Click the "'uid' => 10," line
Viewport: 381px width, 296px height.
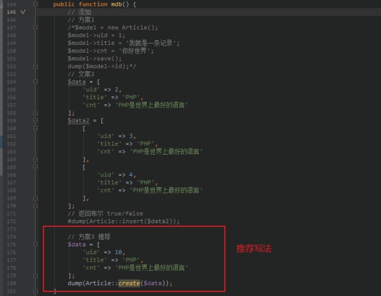104,252
